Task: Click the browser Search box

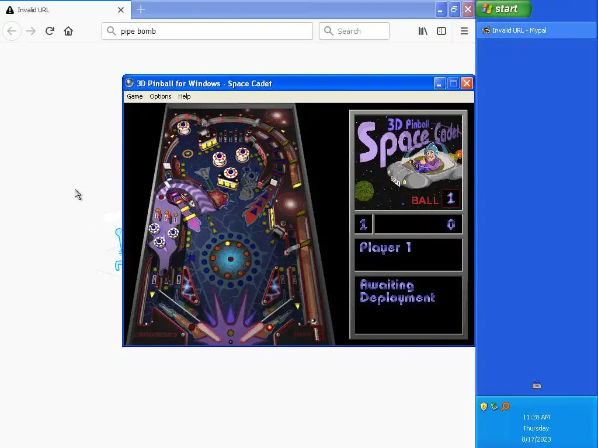Action: tap(354, 32)
